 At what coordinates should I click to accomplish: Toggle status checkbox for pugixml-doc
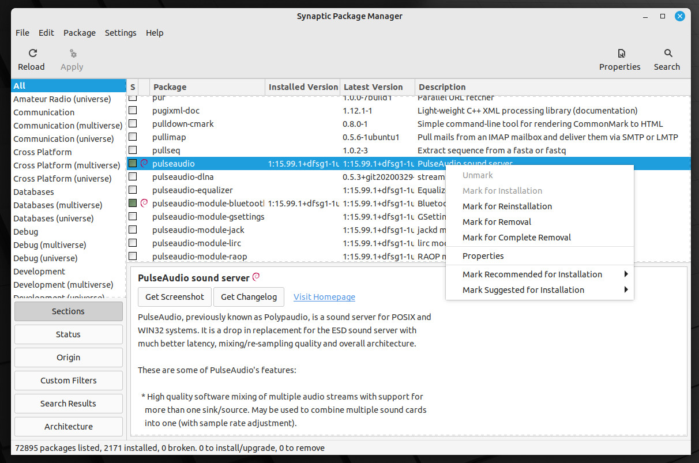[x=133, y=110]
